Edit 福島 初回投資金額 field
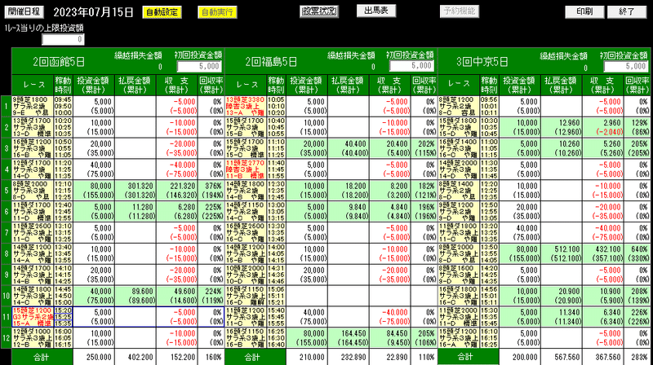This screenshot has height=365, width=653. 412,66
